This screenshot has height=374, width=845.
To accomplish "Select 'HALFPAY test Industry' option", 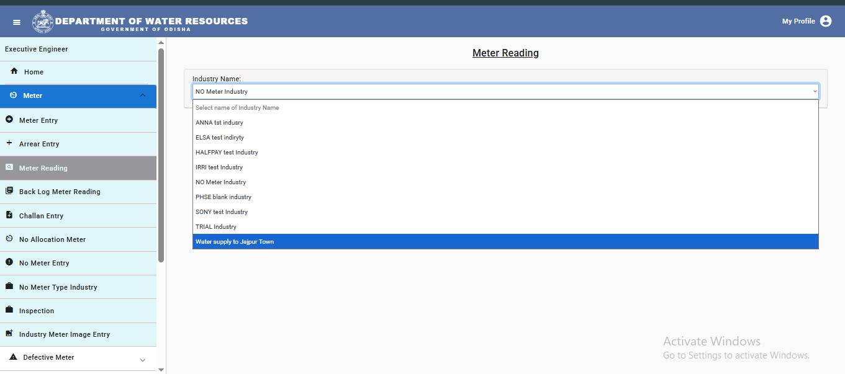I will coord(505,153).
